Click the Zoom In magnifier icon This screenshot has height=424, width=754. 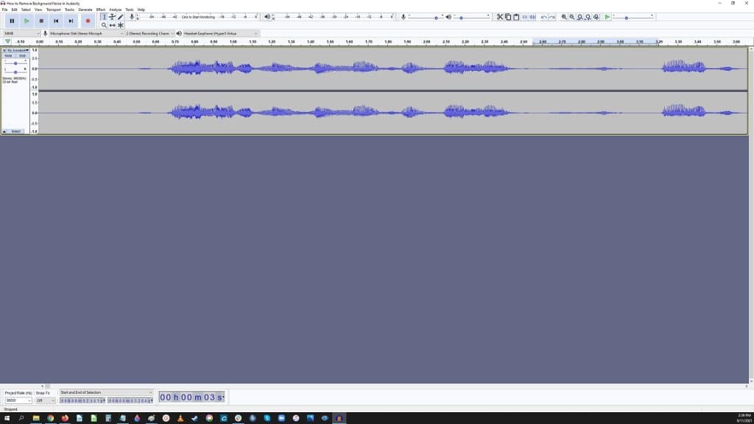(x=563, y=17)
